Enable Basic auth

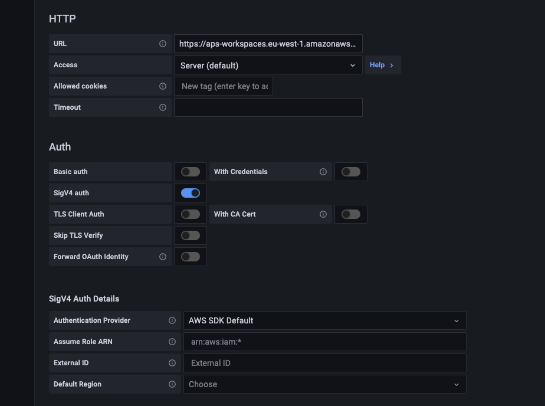[x=190, y=171]
